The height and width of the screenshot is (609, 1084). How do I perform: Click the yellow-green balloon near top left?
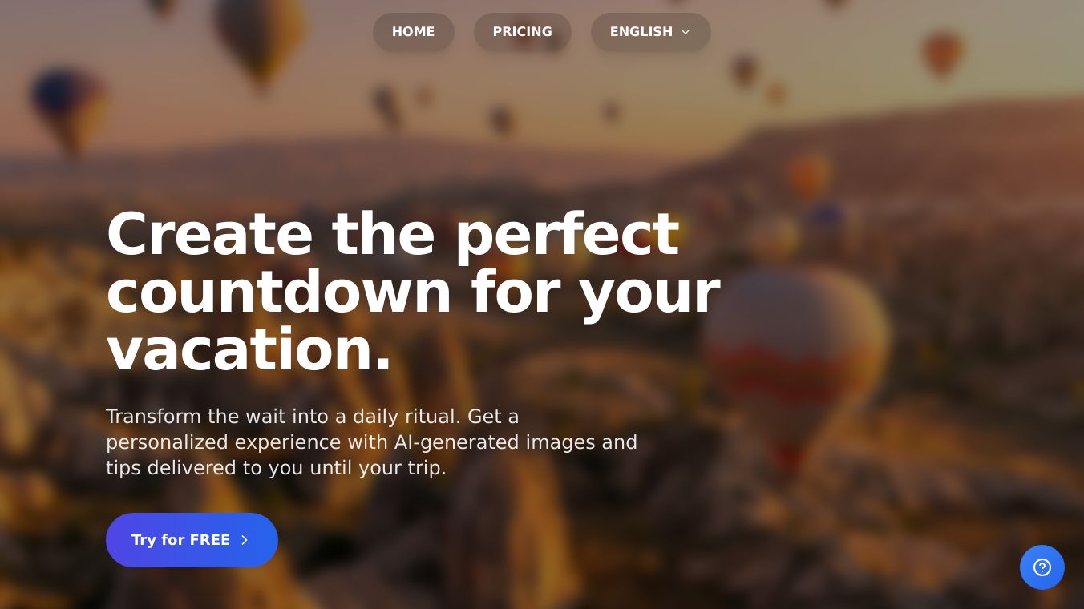tap(261, 40)
